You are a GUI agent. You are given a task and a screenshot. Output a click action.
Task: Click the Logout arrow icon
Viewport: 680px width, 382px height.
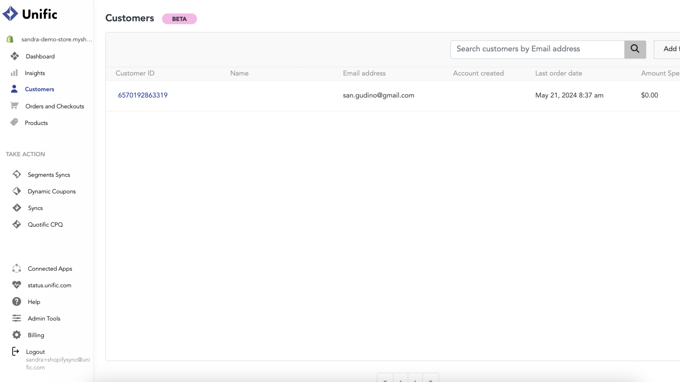pyautogui.click(x=15, y=351)
